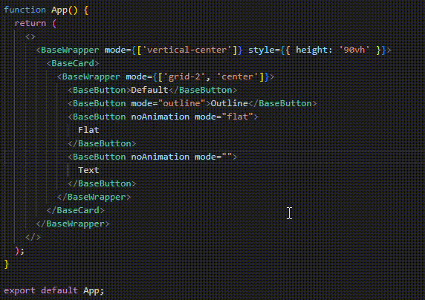Click the 'Text' child line
Viewport: 425px width, 300px height.
point(88,170)
